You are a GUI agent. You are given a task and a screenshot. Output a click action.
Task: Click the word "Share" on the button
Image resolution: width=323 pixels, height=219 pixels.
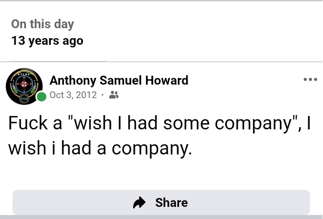point(171,203)
